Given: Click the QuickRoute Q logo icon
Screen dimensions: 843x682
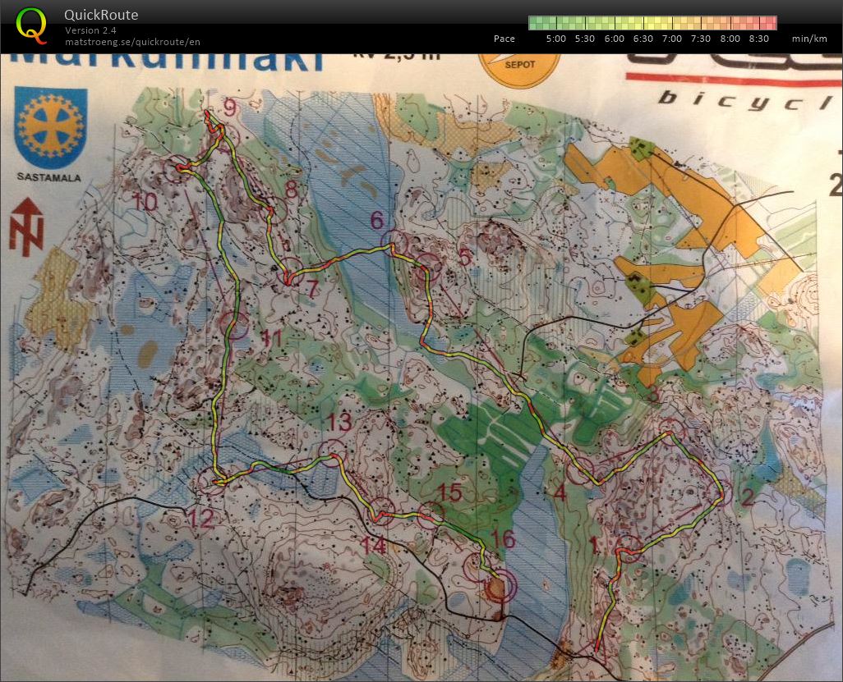Looking at the screenshot, I should coord(31,25).
